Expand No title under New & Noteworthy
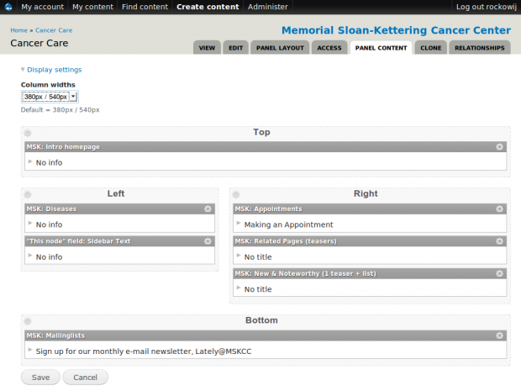This screenshot has height=391, width=521. point(239,288)
